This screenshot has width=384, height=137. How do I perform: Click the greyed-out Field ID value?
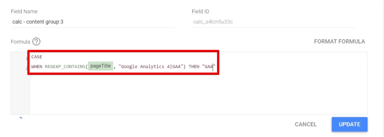tap(213, 22)
